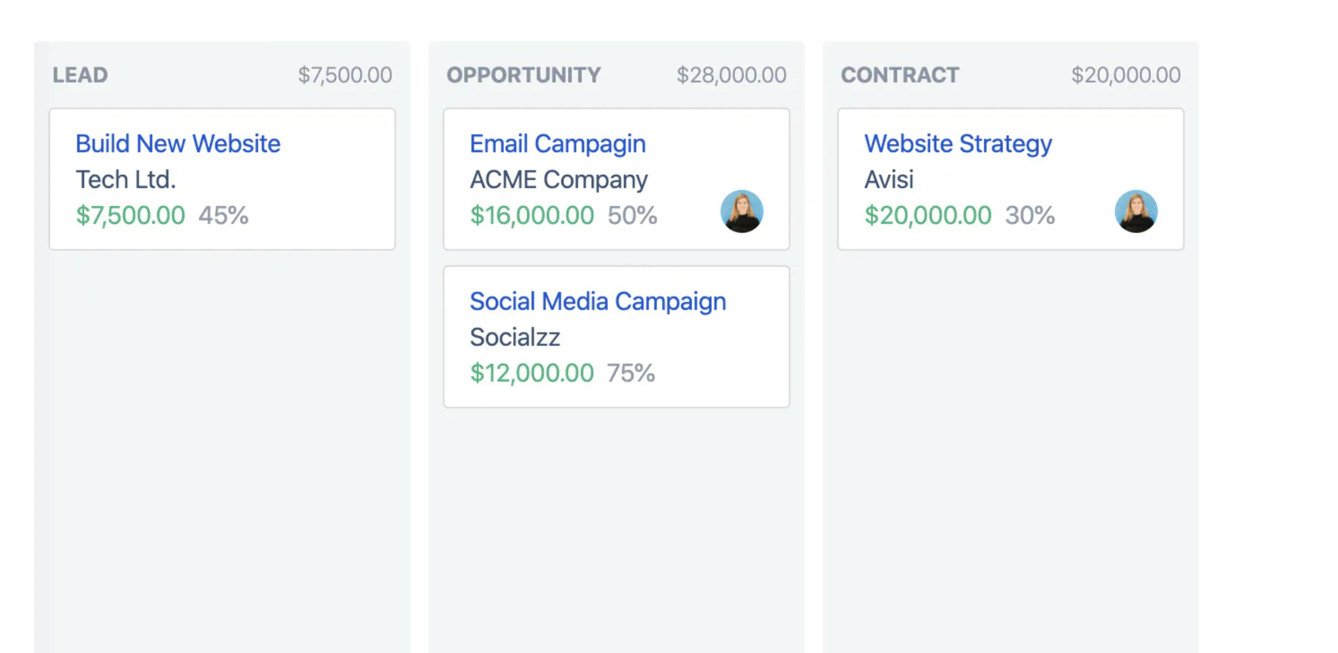Select the Tech Ltd. company name
Viewport: 1338px width, 653px height.
click(126, 180)
